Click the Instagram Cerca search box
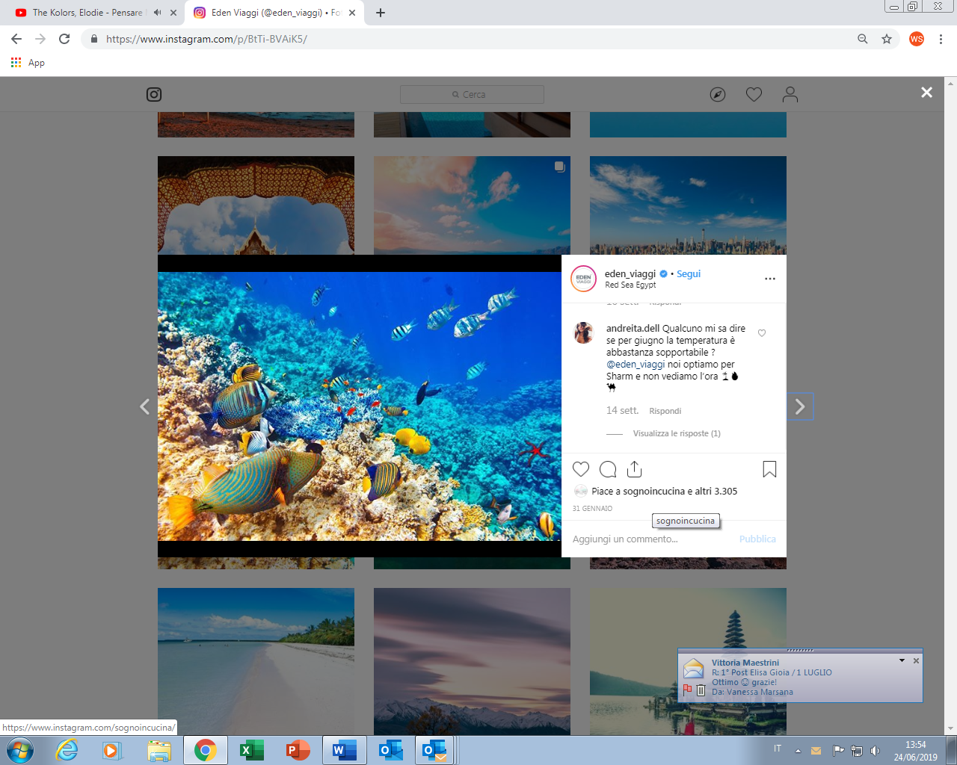 pyautogui.click(x=472, y=94)
